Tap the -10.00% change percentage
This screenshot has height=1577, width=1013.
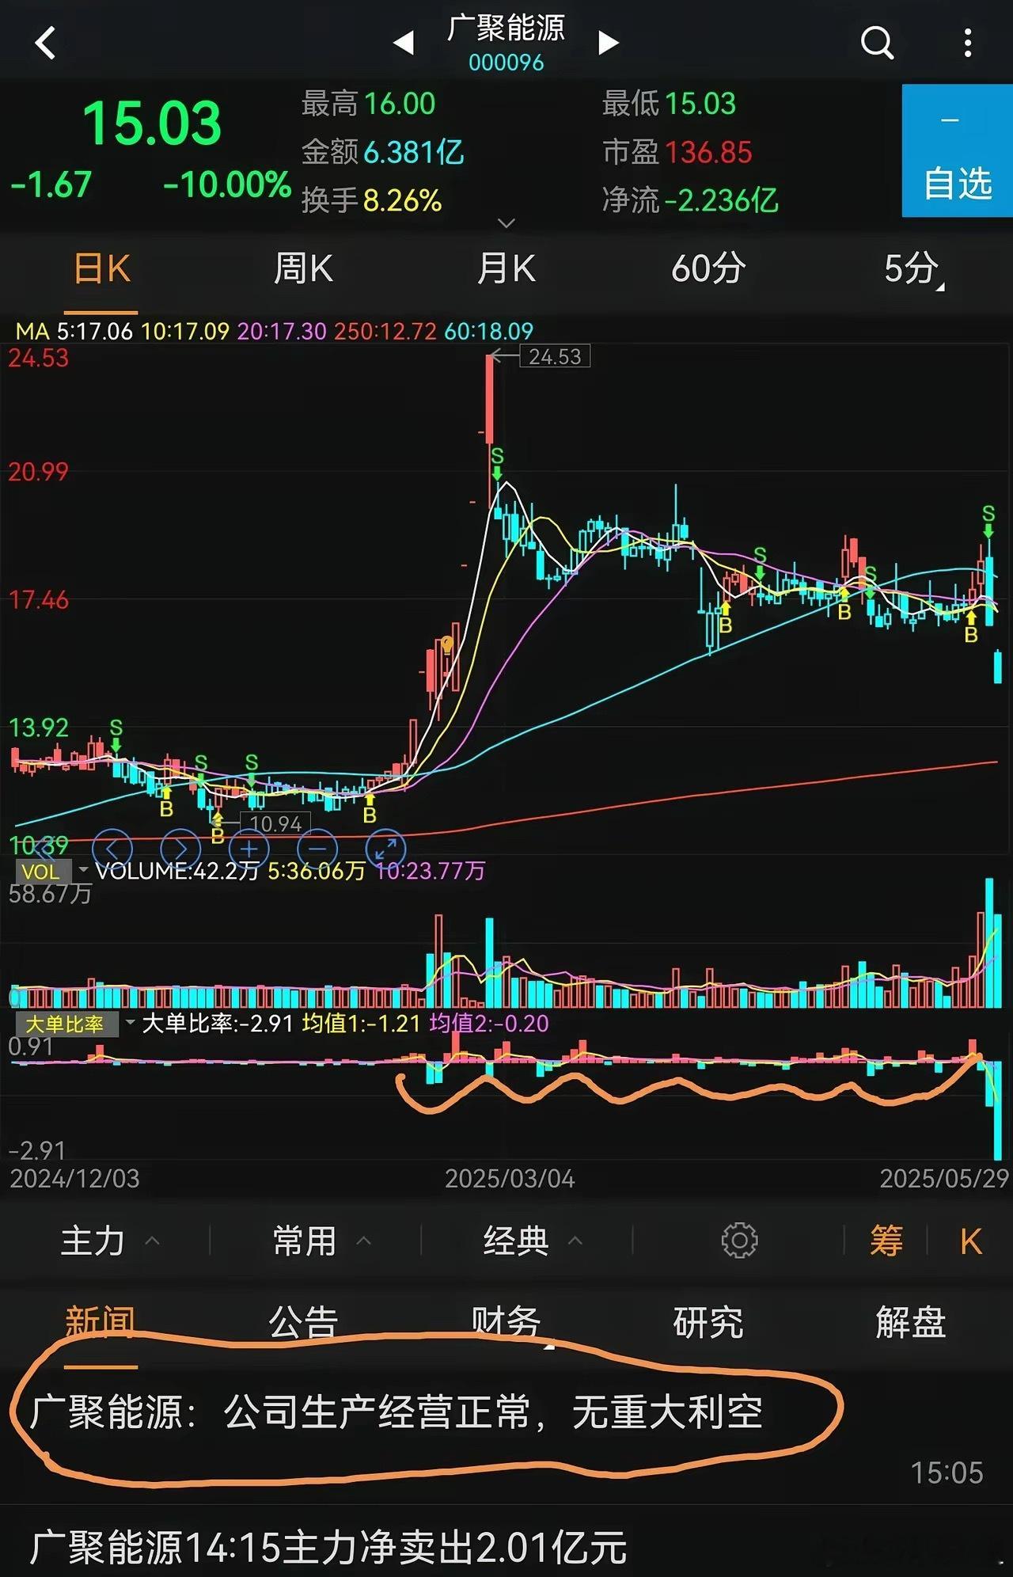pos(227,184)
